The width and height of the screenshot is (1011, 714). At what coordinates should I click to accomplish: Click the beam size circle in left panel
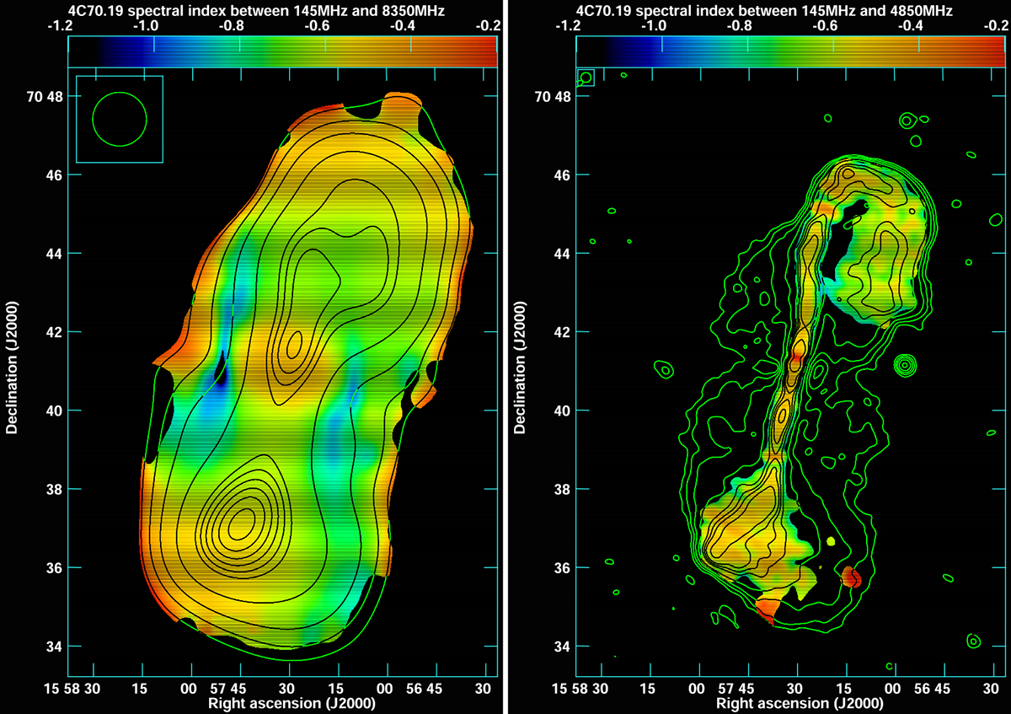[120, 119]
